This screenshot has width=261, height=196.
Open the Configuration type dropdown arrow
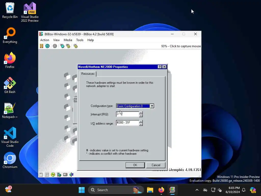point(152,106)
